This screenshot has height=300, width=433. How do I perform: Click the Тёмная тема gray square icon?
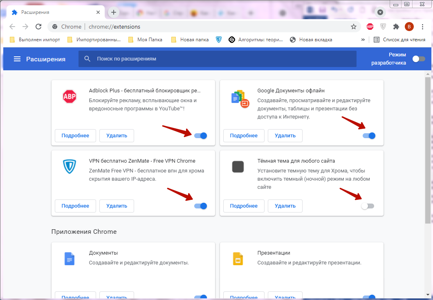point(238,167)
